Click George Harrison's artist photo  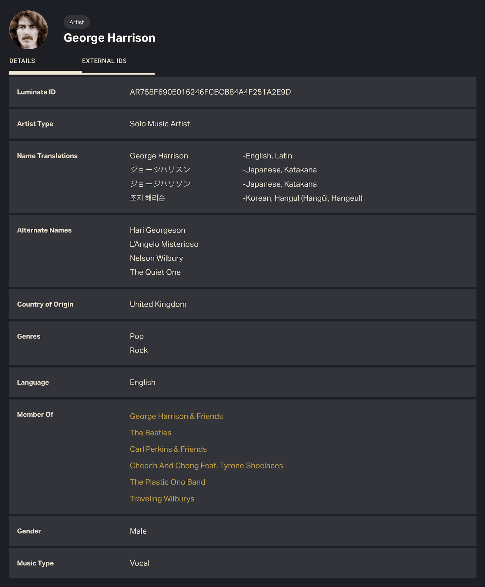(x=28, y=30)
